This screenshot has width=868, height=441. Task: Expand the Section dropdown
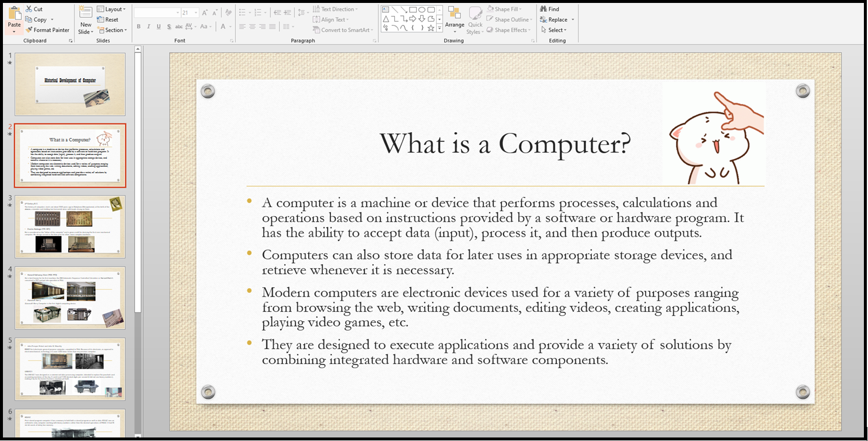click(x=112, y=30)
